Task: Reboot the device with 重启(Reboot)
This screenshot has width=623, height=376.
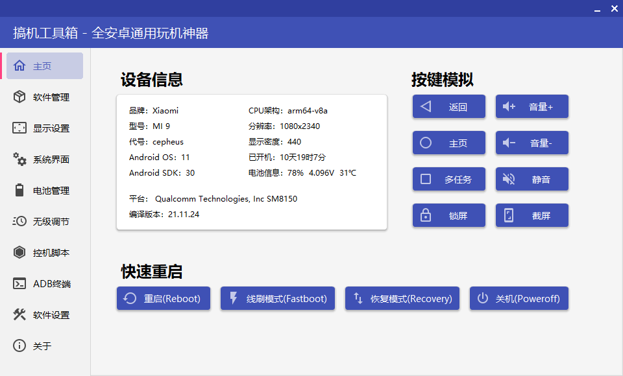Action: (163, 298)
